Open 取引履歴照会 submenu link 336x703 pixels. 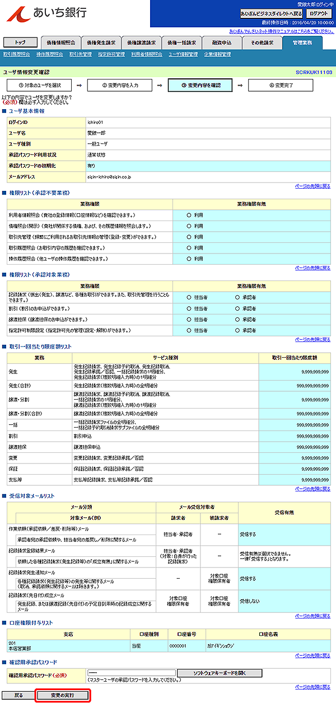17,54
